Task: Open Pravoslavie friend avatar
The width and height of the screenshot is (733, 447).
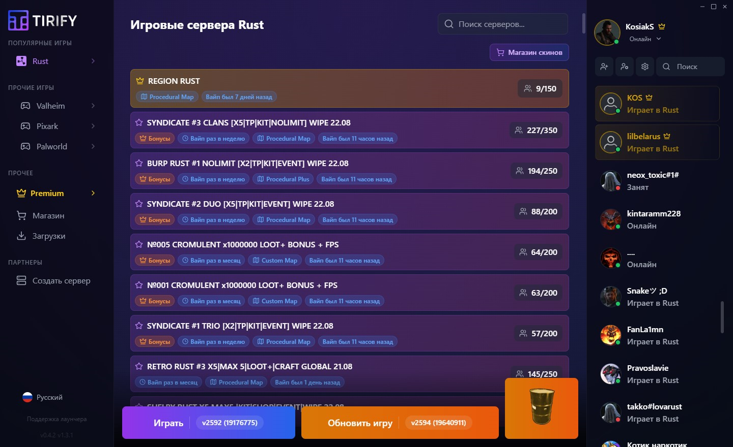Action: click(x=610, y=374)
